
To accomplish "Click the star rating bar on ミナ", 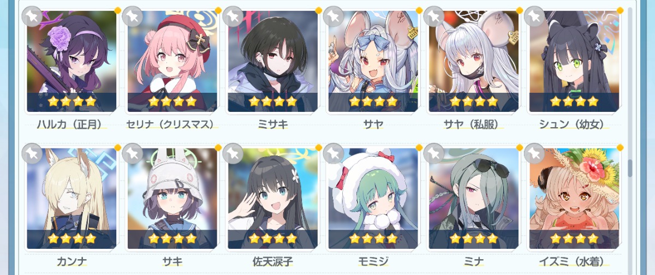I will [x=474, y=238].
